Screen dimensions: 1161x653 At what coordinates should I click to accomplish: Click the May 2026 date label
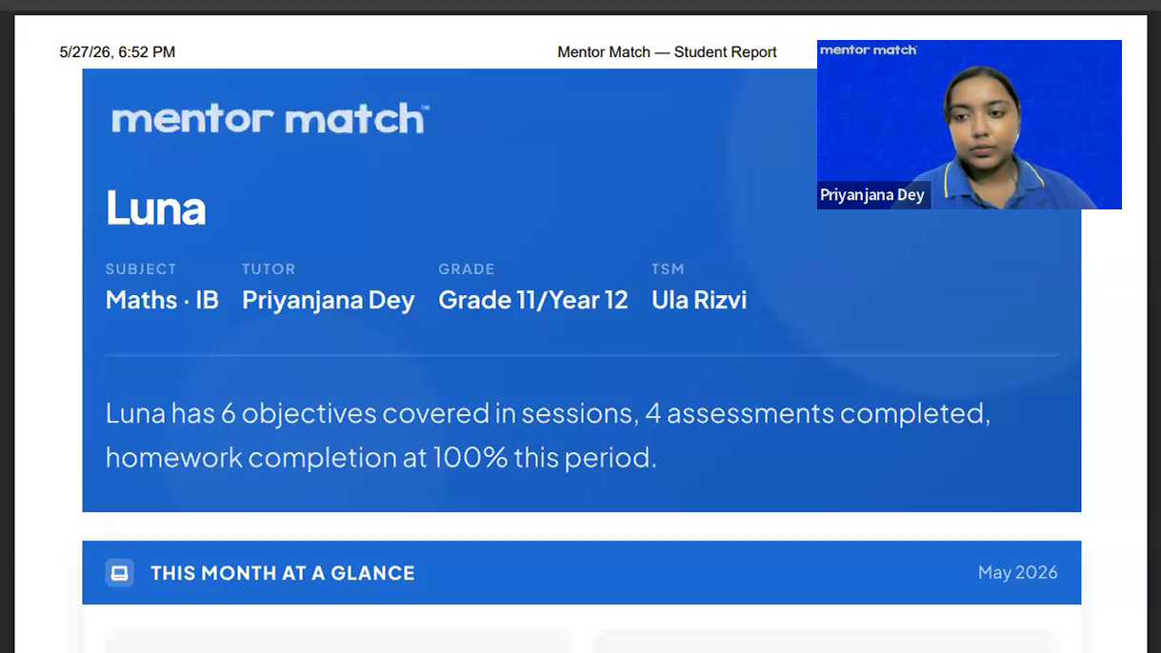[x=1017, y=572]
